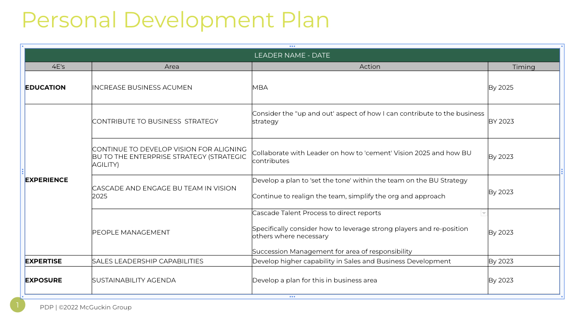Click the 'PEOPLE MANAGEMENT' area cell

[172, 232]
